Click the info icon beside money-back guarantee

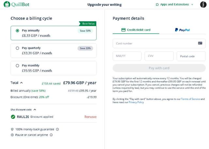tap(57, 129)
